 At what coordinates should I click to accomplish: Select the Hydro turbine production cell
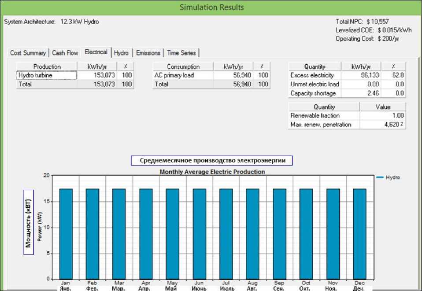click(x=47, y=75)
